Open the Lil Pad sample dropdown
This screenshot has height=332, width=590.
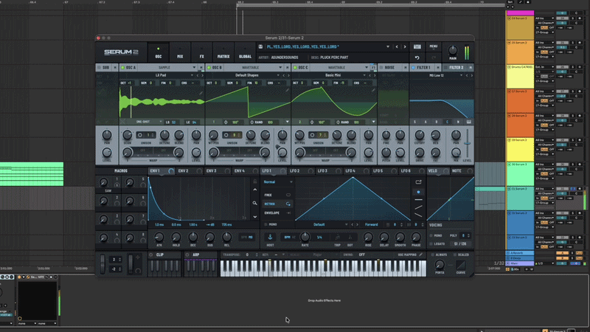[x=192, y=75]
